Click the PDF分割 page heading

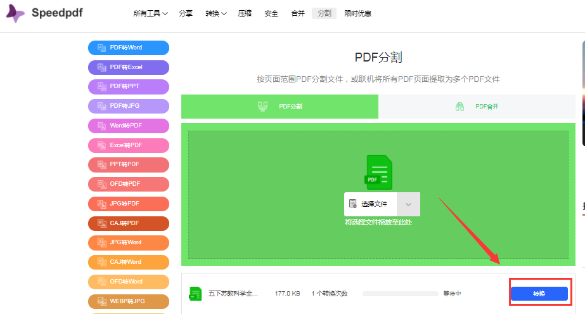[x=378, y=58]
